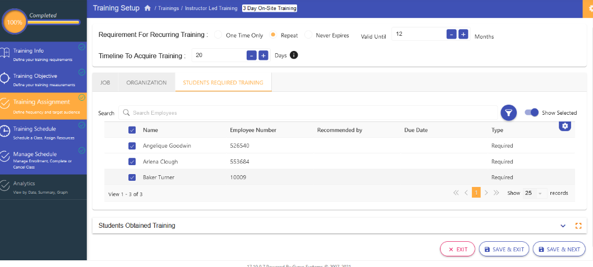Decrease Timeline days with minus button
This screenshot has height=267, width=593.
pyautogui.click(x=252, y=55)
